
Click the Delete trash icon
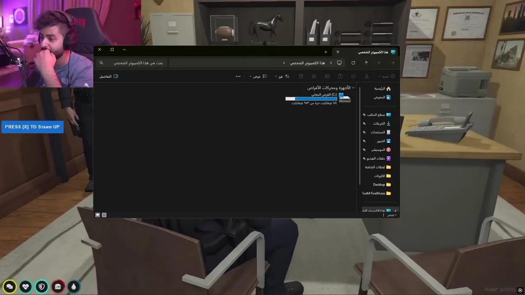pos(301,76)
